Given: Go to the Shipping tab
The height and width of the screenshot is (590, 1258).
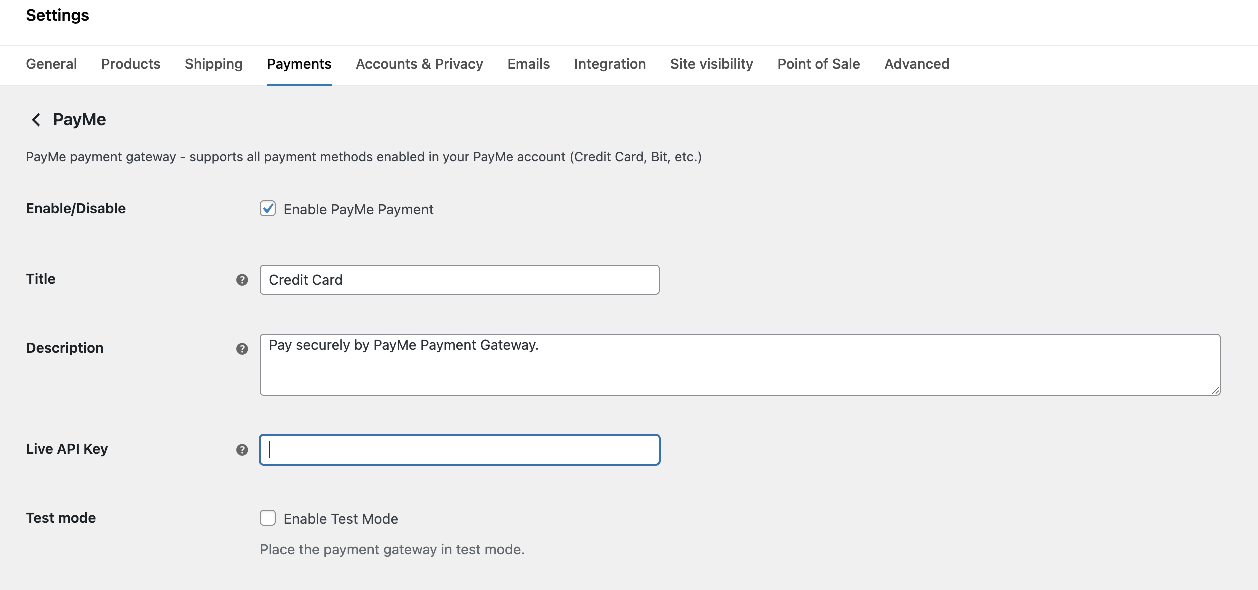Looking at the screenshot, I should (x=213, y=64).
